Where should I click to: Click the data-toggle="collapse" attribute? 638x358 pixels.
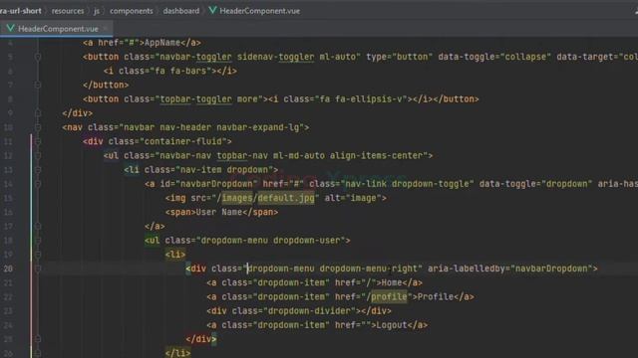(494, 57)
